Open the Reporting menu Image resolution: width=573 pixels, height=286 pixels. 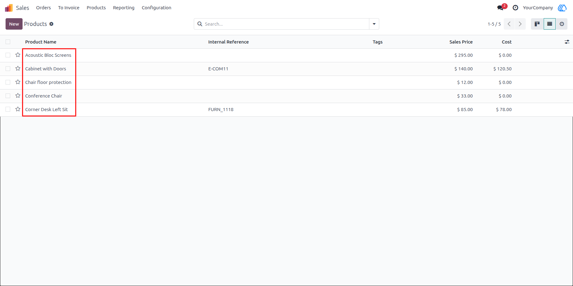click(124, 8)
